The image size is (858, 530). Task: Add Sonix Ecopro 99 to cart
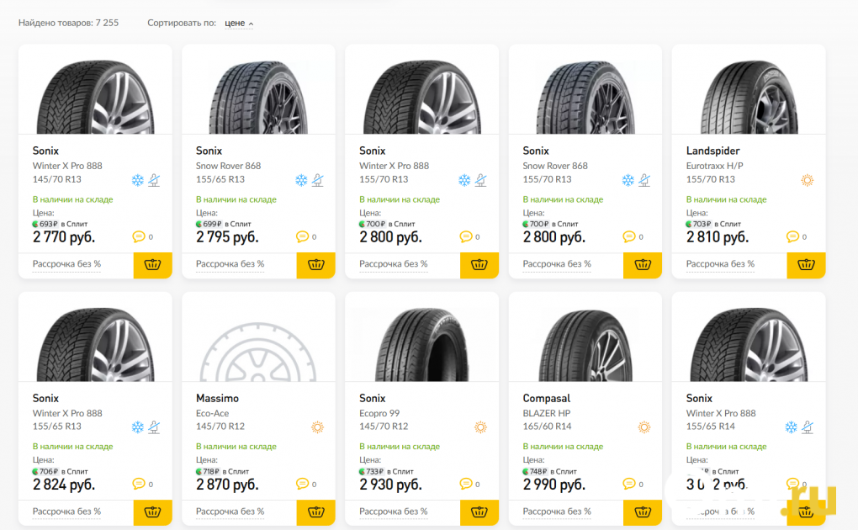coord(479,512)
